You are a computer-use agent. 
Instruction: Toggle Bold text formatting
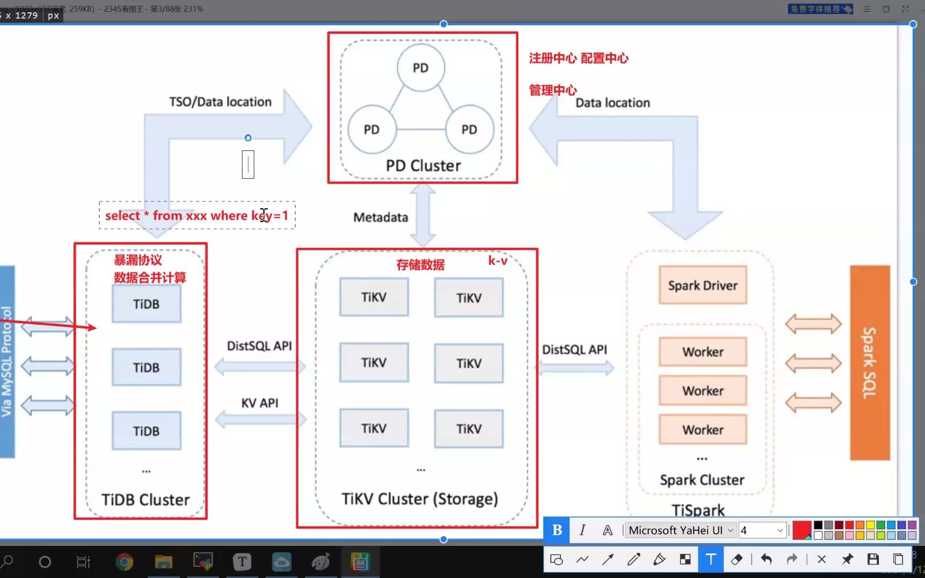(x=557, y=530)
